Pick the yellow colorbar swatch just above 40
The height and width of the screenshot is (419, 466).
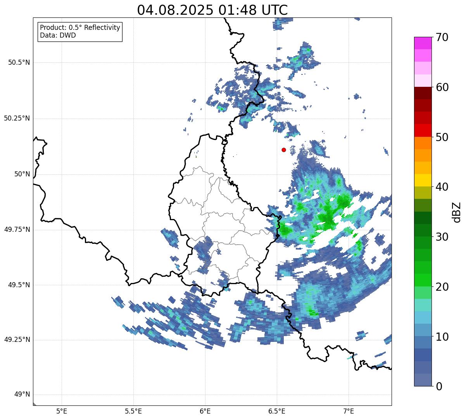click(x=422, y=180)
